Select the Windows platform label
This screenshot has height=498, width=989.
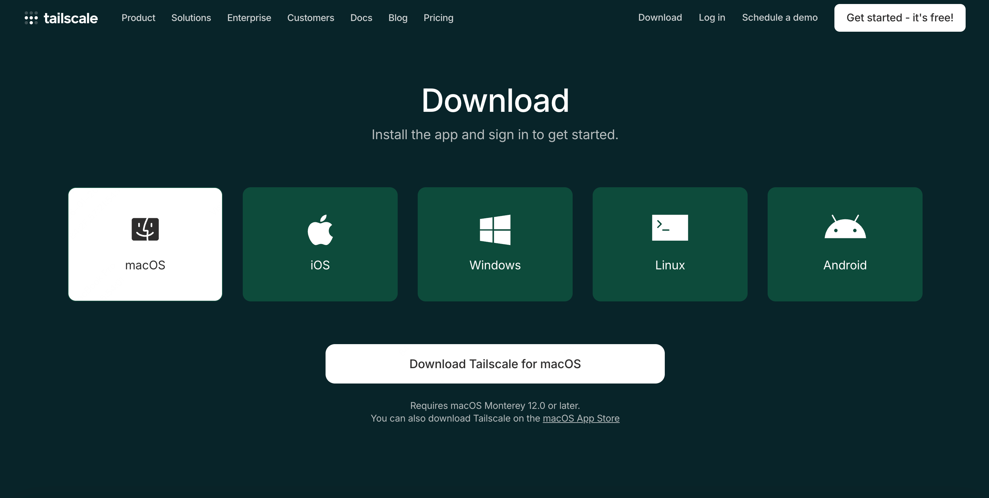click(x=495, y=265)
